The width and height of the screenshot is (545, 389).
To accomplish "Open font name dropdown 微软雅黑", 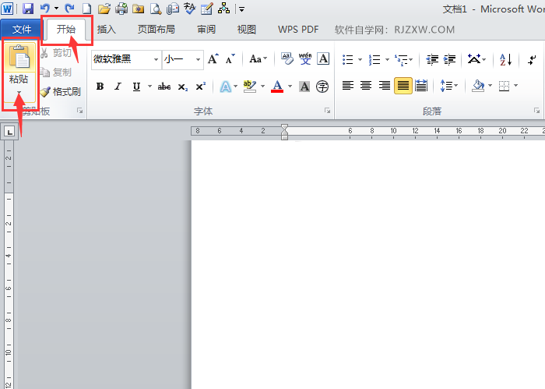I will click(x=156, y=59).
